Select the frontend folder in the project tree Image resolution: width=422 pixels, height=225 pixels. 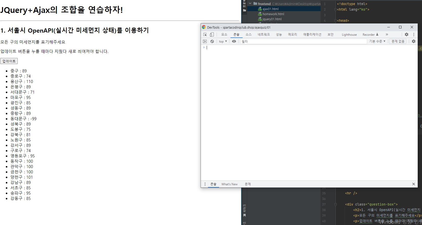tap(264, 4)
